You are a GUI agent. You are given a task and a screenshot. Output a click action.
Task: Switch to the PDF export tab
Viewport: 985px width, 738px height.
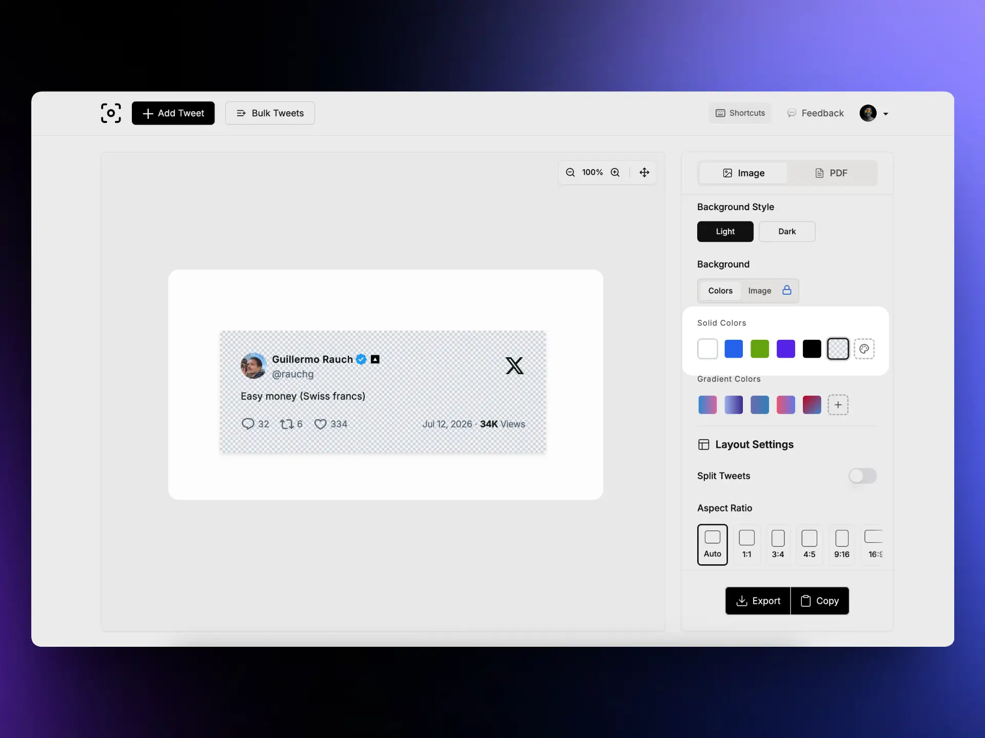coord(831,173)
